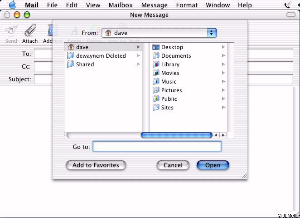300x218 pixels.
Task: Click the Pictures folder icon
Action: point(156,90)
